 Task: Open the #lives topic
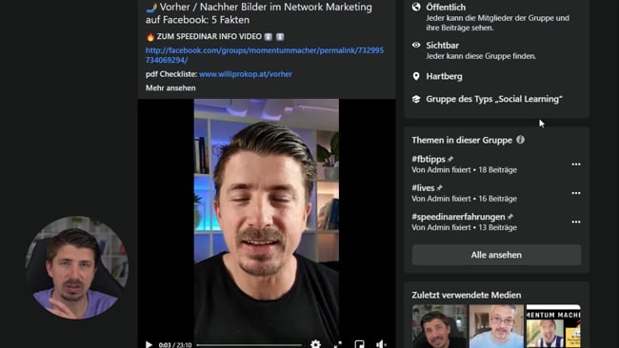coord(423,187)
